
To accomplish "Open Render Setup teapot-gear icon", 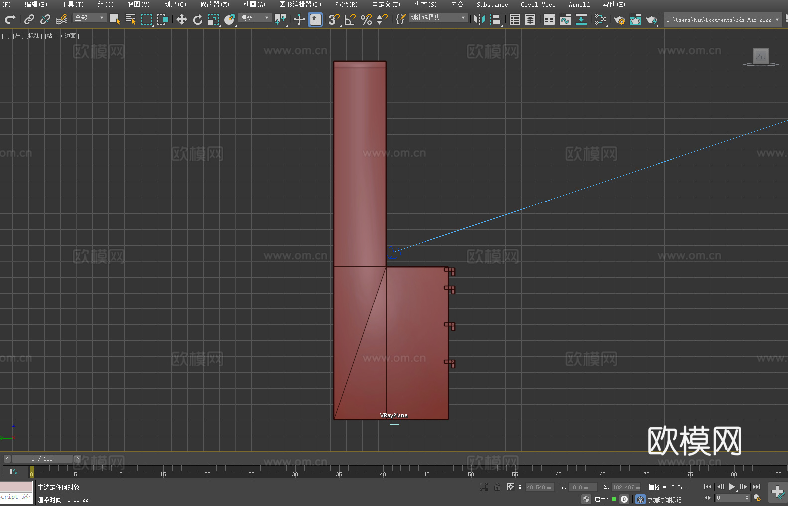I will 619,19.
